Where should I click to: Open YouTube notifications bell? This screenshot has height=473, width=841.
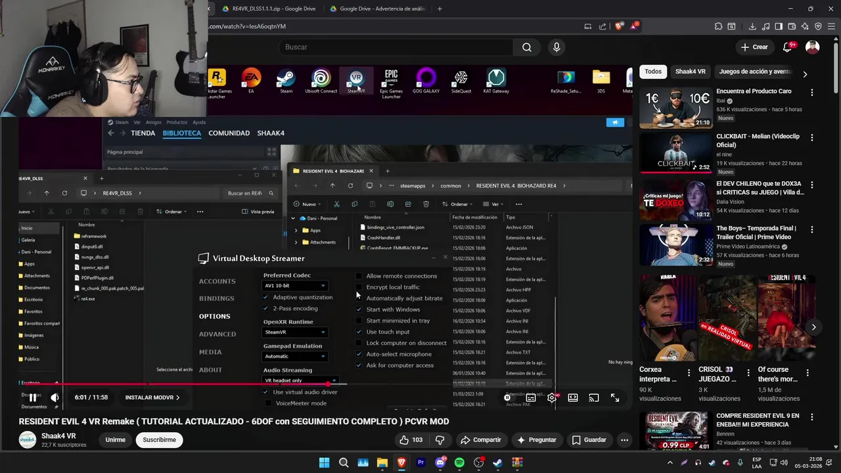[788, 47]
